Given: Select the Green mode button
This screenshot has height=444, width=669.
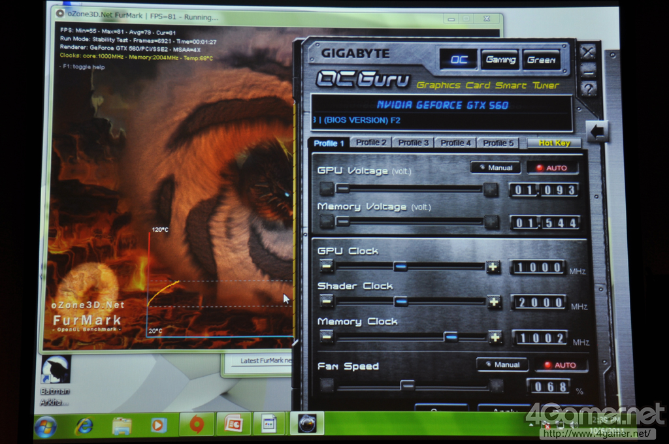Looking at the screenshot, I should point(541,60).
